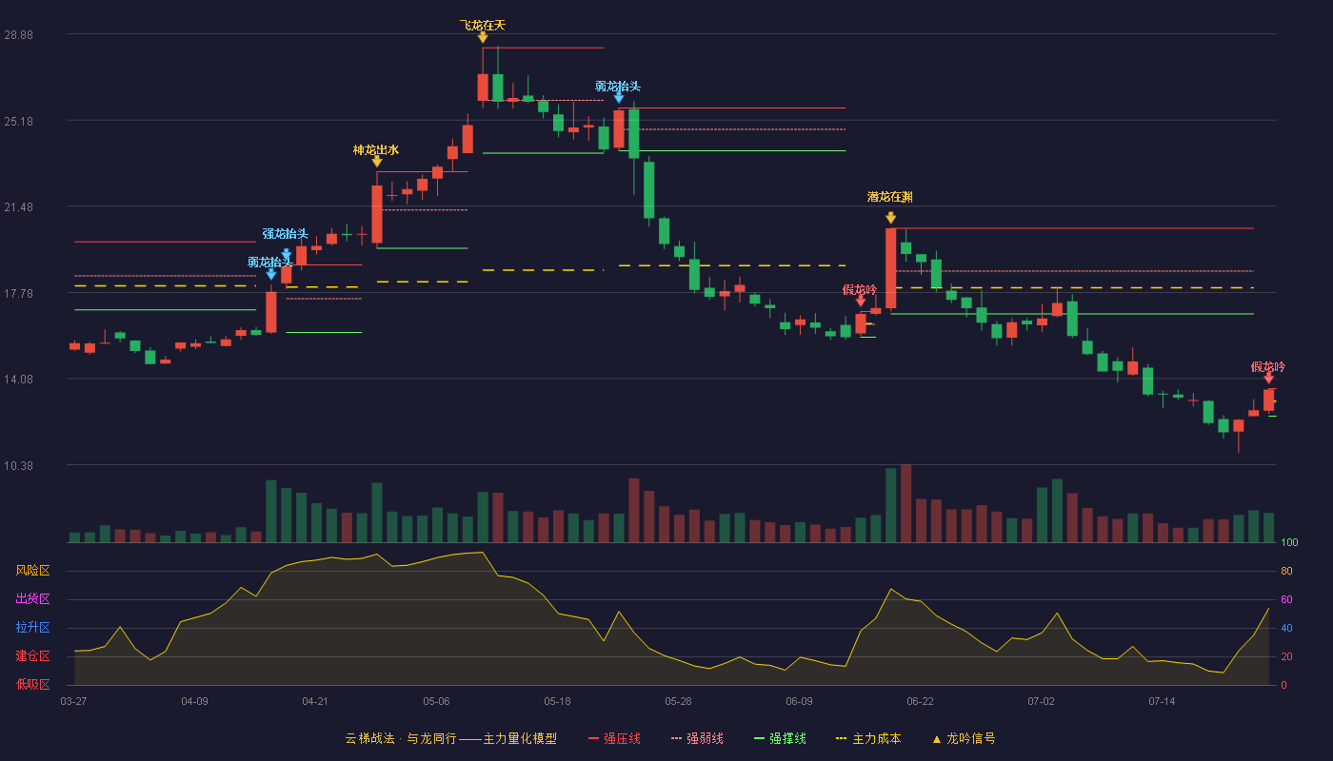
Task: Click the 飞龙在天 arrow marker
Action: pos(483,37)
